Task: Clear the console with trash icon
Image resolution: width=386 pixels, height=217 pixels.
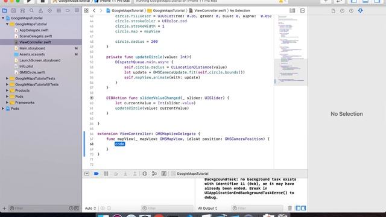Action: [289, 208]
